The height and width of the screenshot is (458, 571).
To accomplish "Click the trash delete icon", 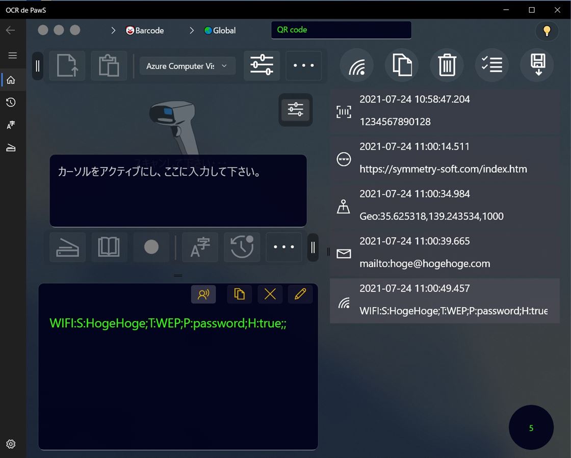I will click(447, 65).
